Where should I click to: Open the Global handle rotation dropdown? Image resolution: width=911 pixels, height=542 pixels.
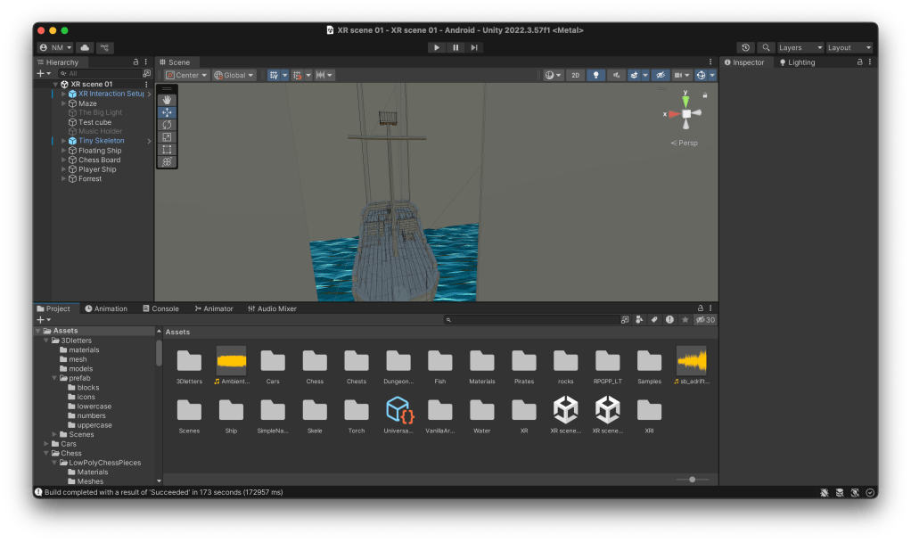click(x=234, y=76)
